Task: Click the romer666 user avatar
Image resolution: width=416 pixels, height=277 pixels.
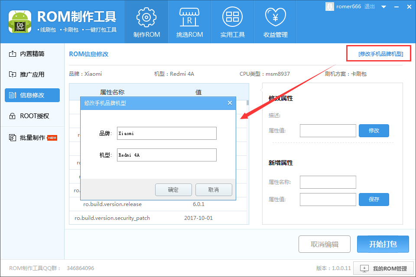Action: coord(330,6)
